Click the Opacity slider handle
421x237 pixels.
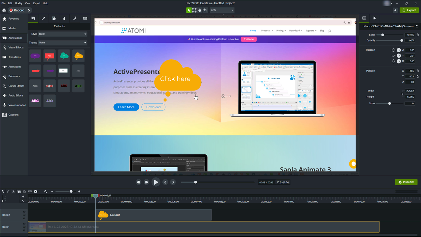[x=402, y=40]
